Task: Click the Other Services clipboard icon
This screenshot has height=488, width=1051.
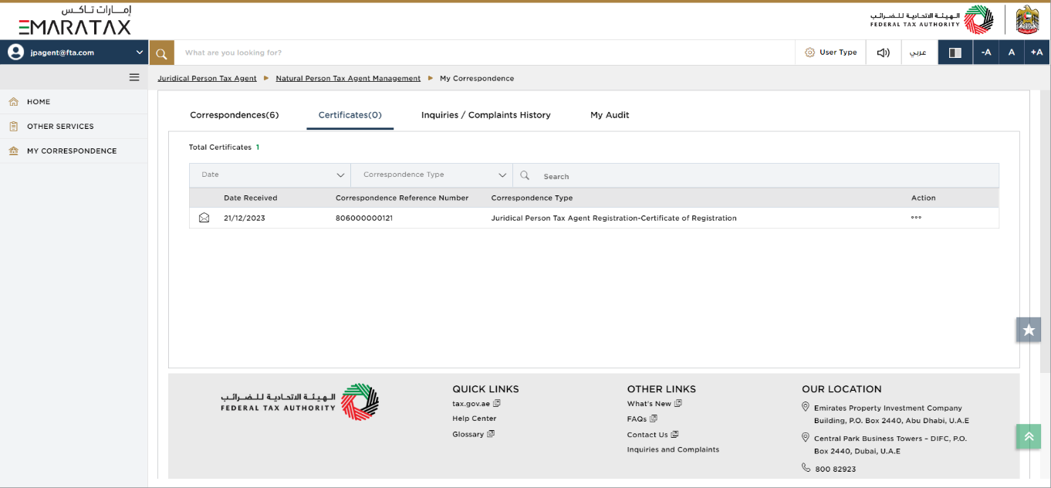Action: 13,126
